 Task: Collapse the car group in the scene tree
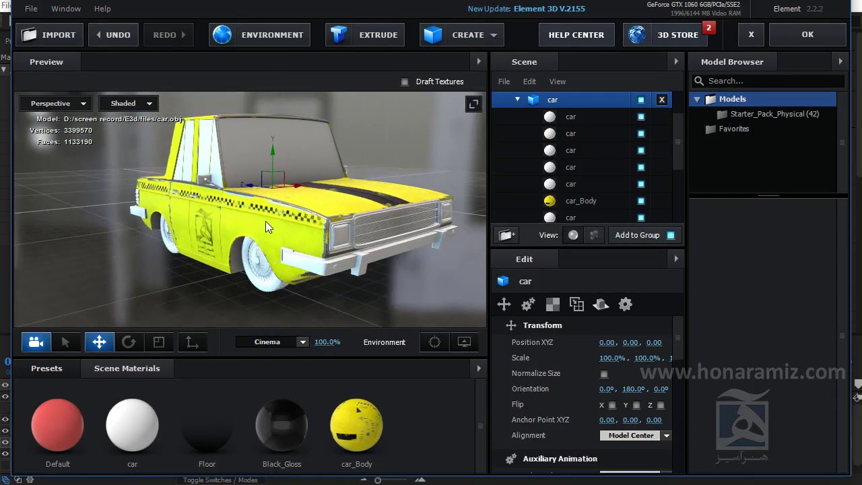pyautogui.click(x=517, y=100)
